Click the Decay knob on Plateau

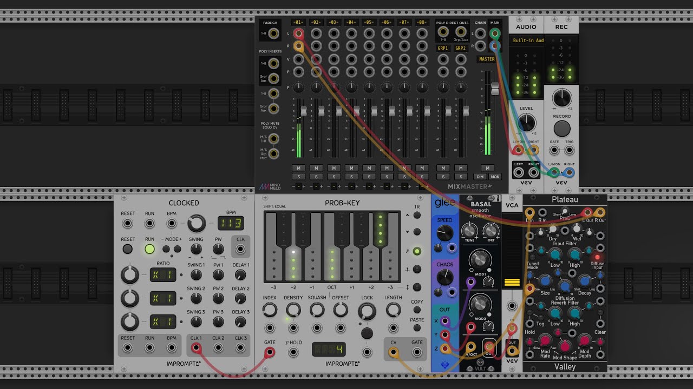(x=584, y=280)
